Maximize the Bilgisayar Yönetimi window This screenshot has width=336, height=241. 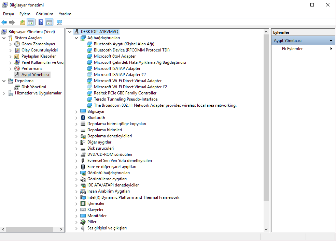pos(312,5)
